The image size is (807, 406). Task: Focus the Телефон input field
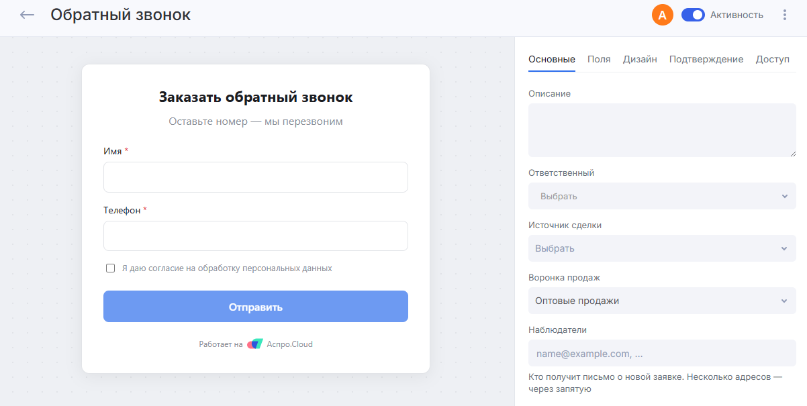click(x=256, y=236)
